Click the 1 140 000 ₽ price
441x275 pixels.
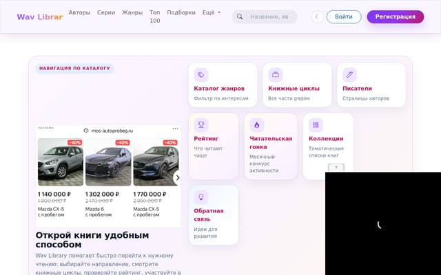tap(54, 194)
